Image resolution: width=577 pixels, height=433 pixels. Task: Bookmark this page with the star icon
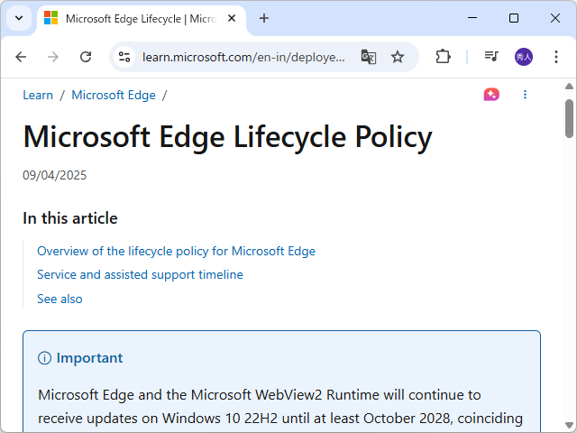click(398, 57)
